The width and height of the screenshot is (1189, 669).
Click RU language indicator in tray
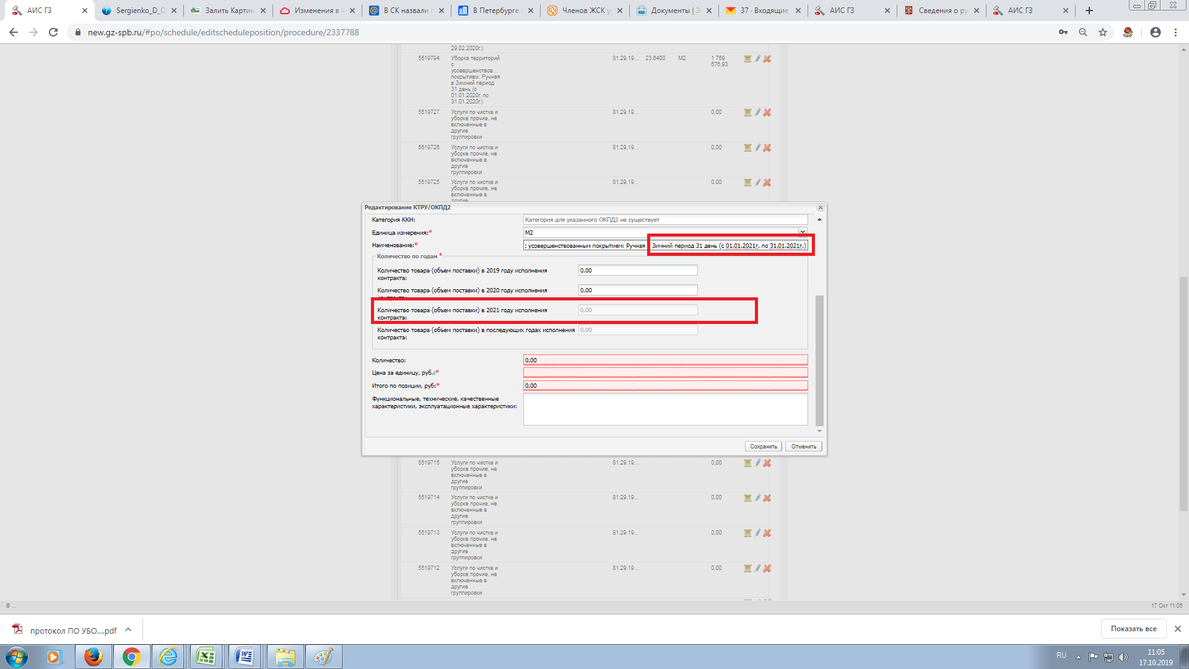(x=1061, y=656)
